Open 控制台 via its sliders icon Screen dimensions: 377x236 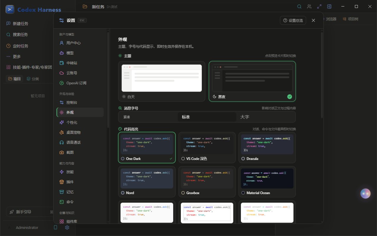[62, 102]
